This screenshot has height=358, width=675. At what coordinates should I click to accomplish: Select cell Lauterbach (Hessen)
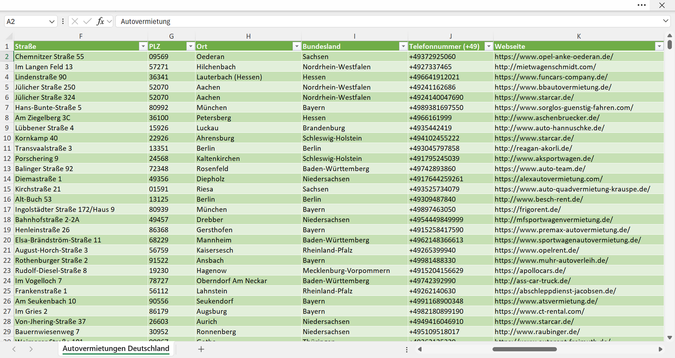248,77
